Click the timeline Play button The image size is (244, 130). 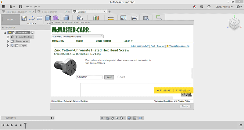tap(12, 125)
